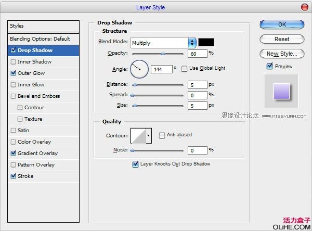Click the Angle dial control
This screenshot has height=231, width=312.
tap(139, 69)
